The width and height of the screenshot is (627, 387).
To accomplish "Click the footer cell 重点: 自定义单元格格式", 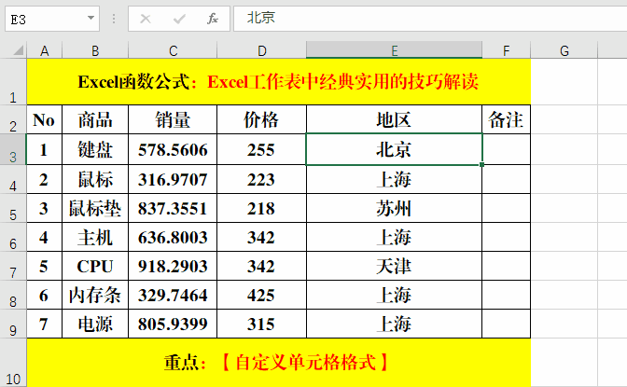I will click(x=278, y=363).
